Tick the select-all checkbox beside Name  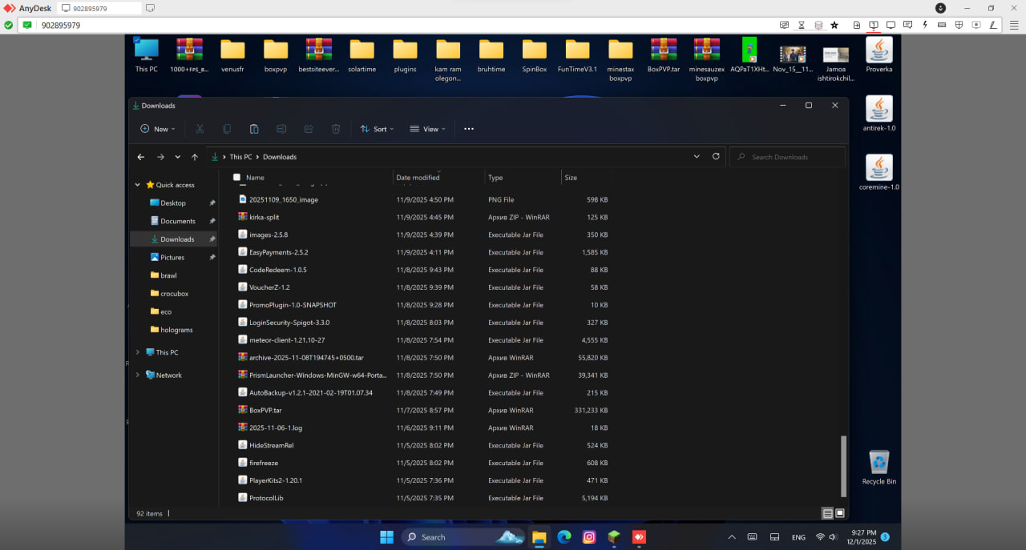click(x=236, y=178)
